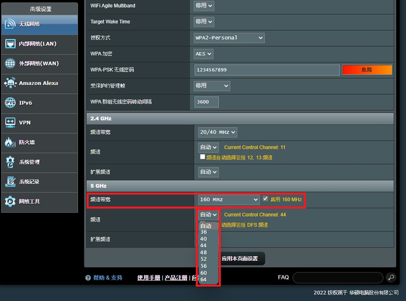Click the FAQ search magnifier icon

(x=391, y=278)
